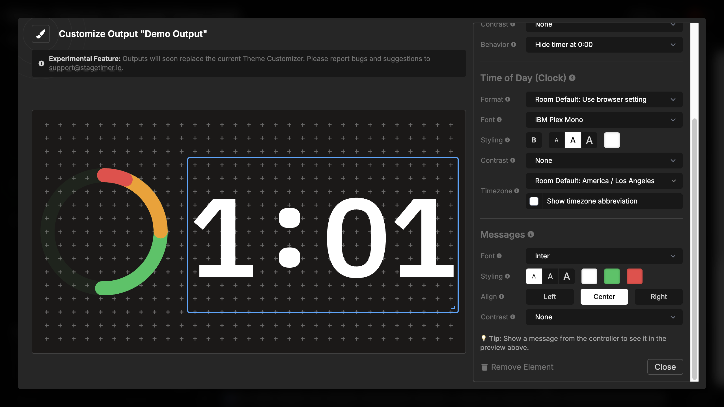Select Right message alignment

[x=658, y=297]
